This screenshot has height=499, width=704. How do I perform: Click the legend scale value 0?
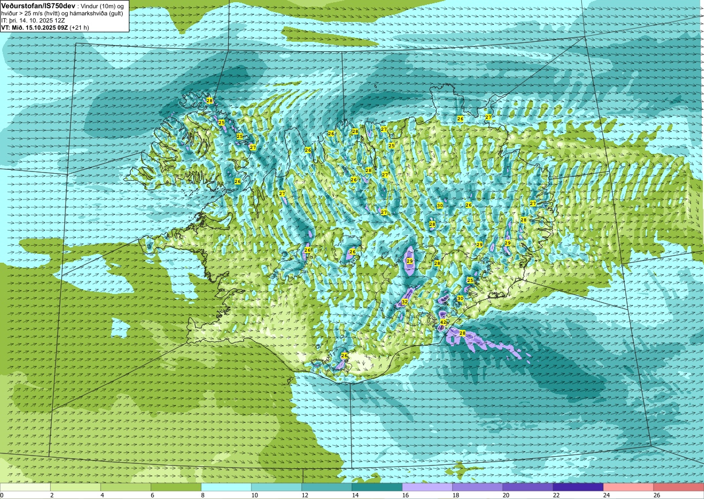pos(2,495)
